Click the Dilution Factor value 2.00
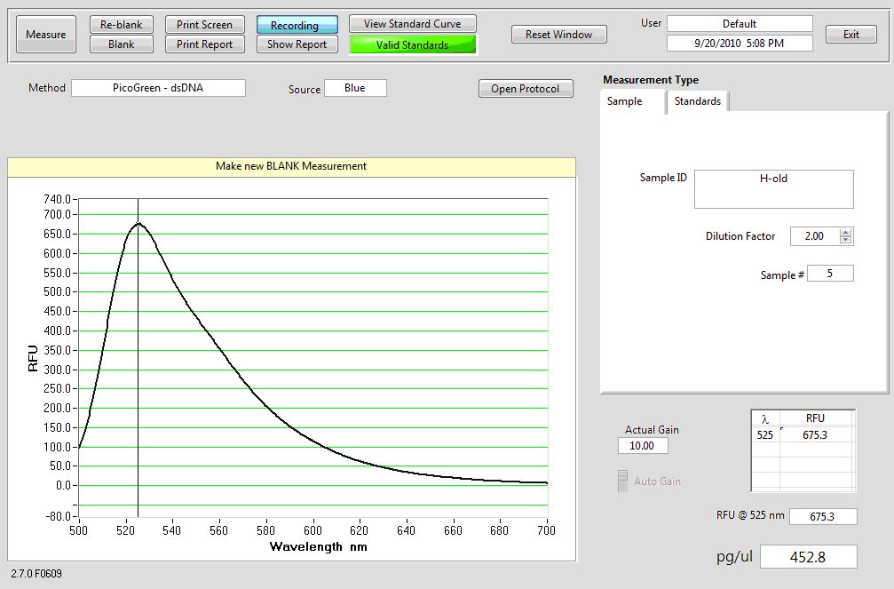This screenshot has width=894, height=589. [815, 236]
